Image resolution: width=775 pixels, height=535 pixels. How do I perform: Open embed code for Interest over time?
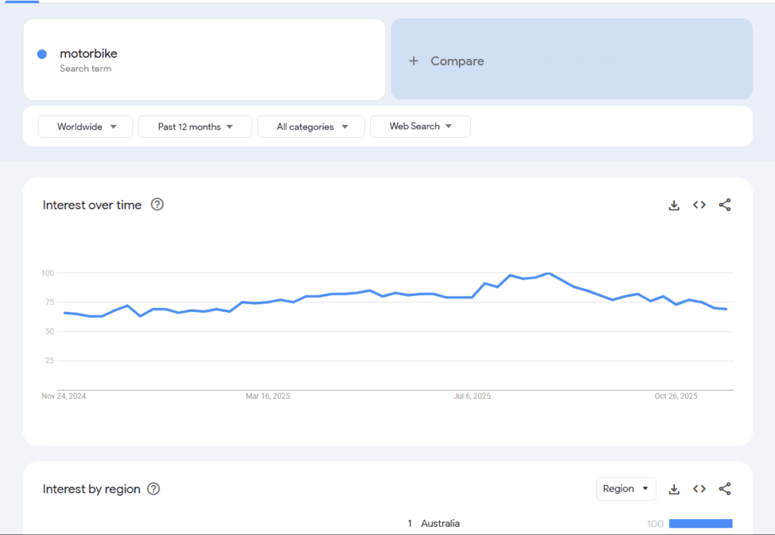click(699, 205)
